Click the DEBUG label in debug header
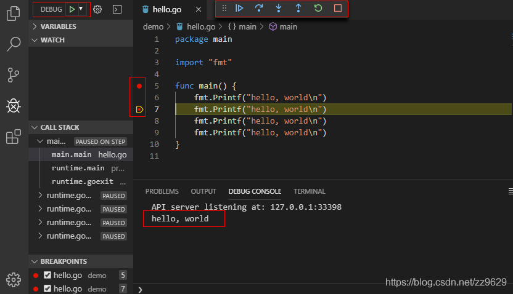The width and height of the screenshot is (513, 294). (x=51, y=9)
